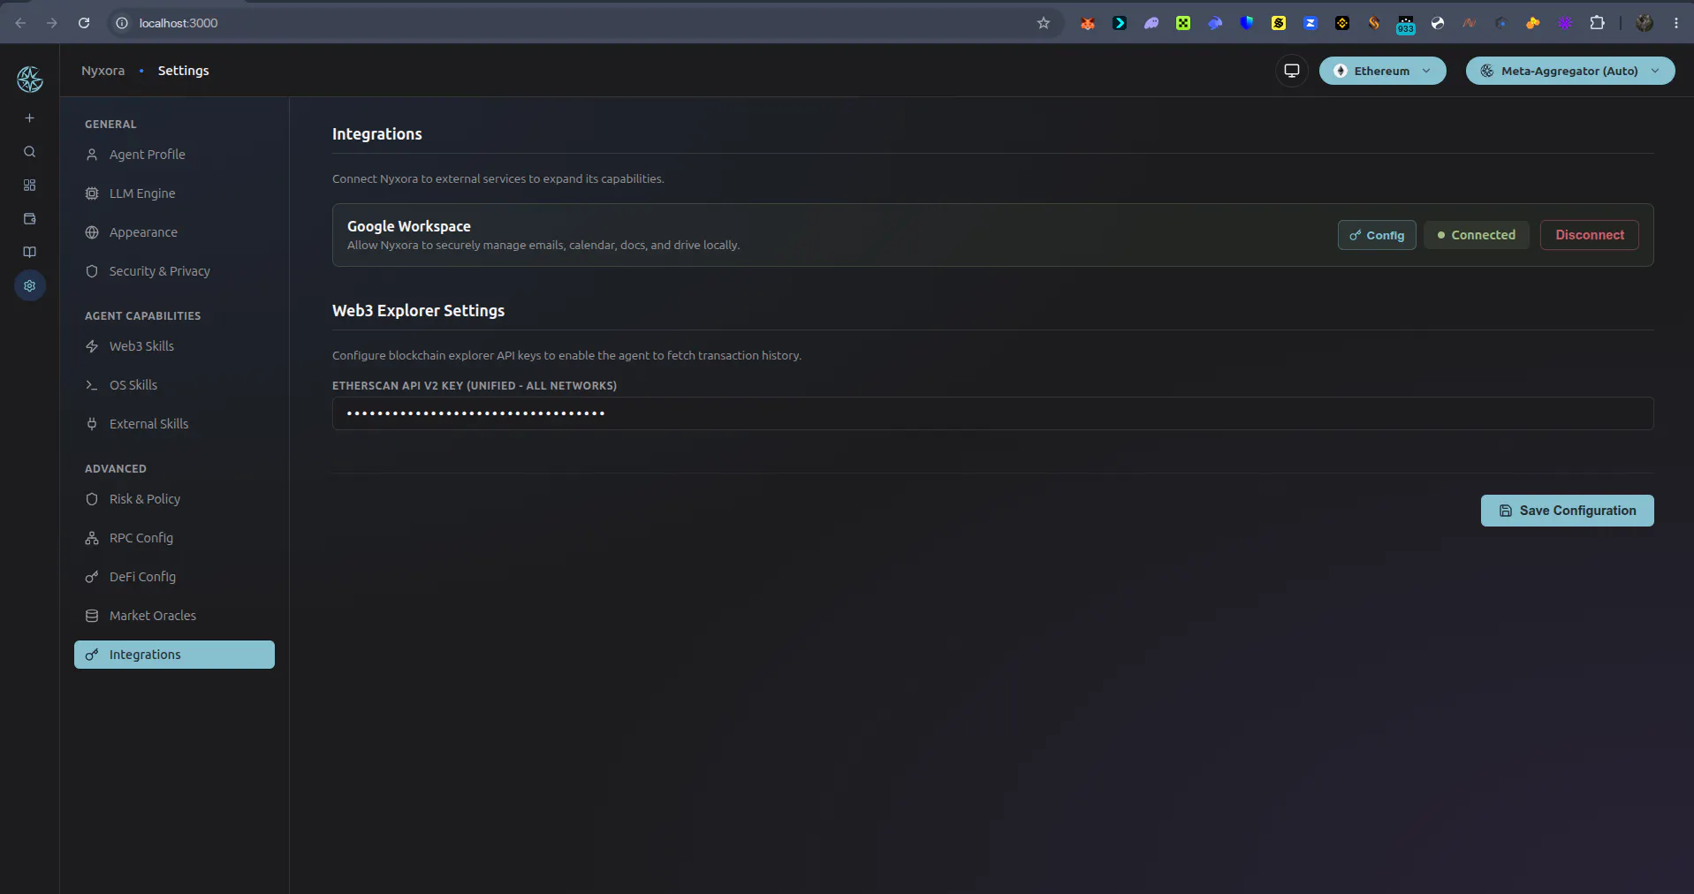Viewport: 1694px width, 894px height.
Task: Open LLM Engine settings
Action: pyautogui.click(x=174, y=193)
